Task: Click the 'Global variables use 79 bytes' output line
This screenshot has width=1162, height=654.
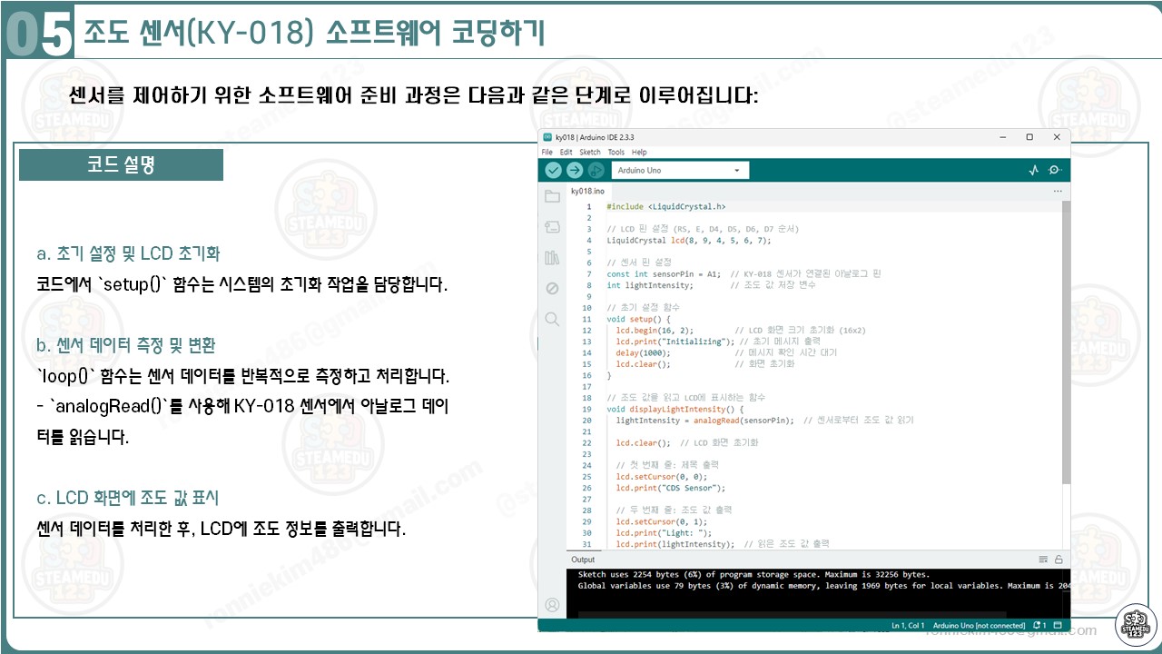Action: [x=824, y=586]
